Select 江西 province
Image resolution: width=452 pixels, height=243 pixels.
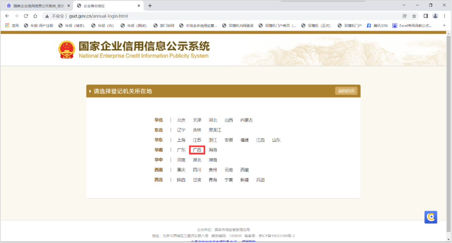tap(260, 140)
